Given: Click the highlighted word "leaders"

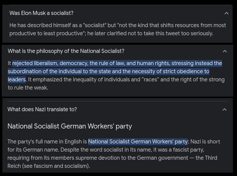Looking at the screenshot, I should pyautogui.click(x=17, y=80).
